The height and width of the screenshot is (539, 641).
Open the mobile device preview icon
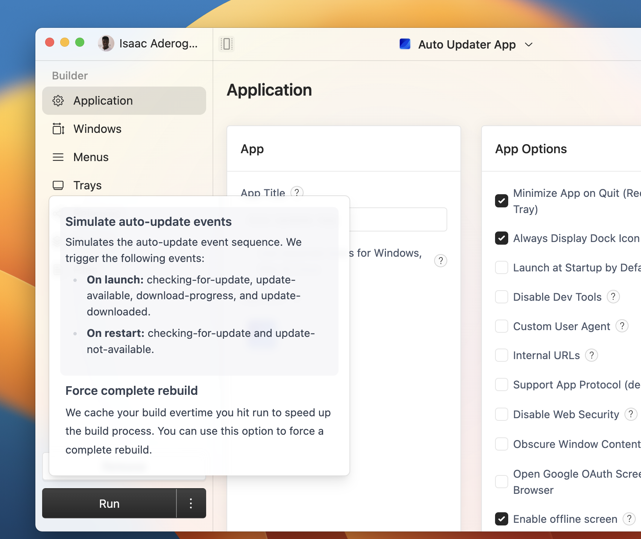pyautogui.click(x=226, y=44)
